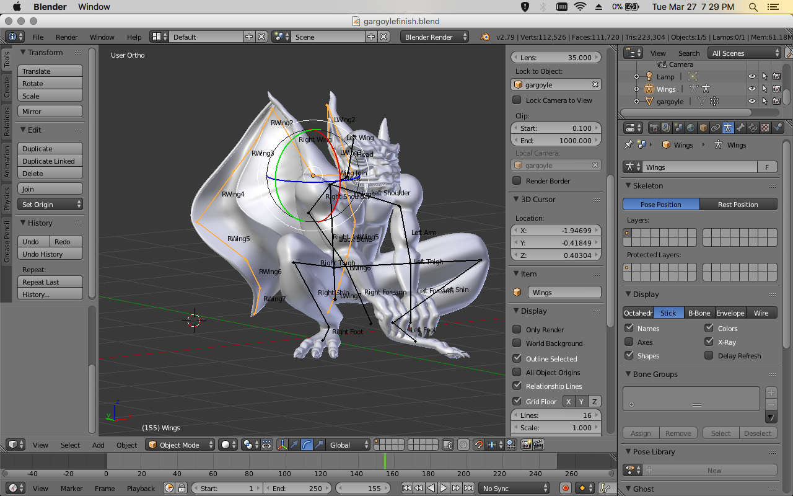Hide the Lamp object with its eye icon

(751, 76)
